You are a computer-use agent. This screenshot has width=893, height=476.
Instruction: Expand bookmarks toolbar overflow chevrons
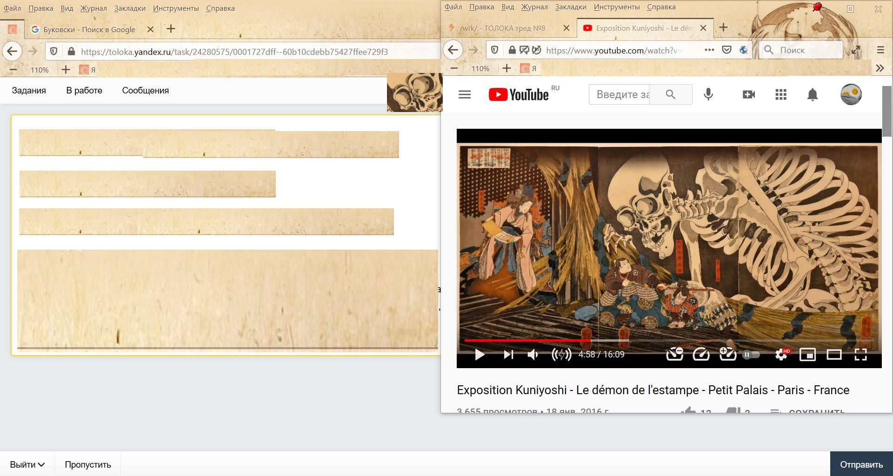[880, 68]
